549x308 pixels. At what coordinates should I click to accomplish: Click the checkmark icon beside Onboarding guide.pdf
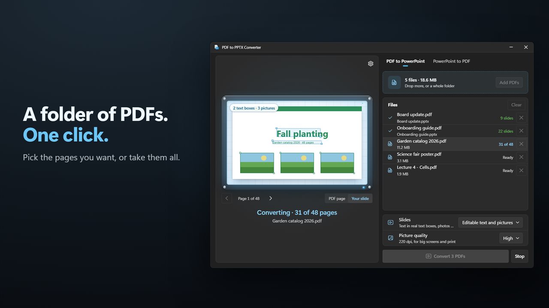point(390,131)
